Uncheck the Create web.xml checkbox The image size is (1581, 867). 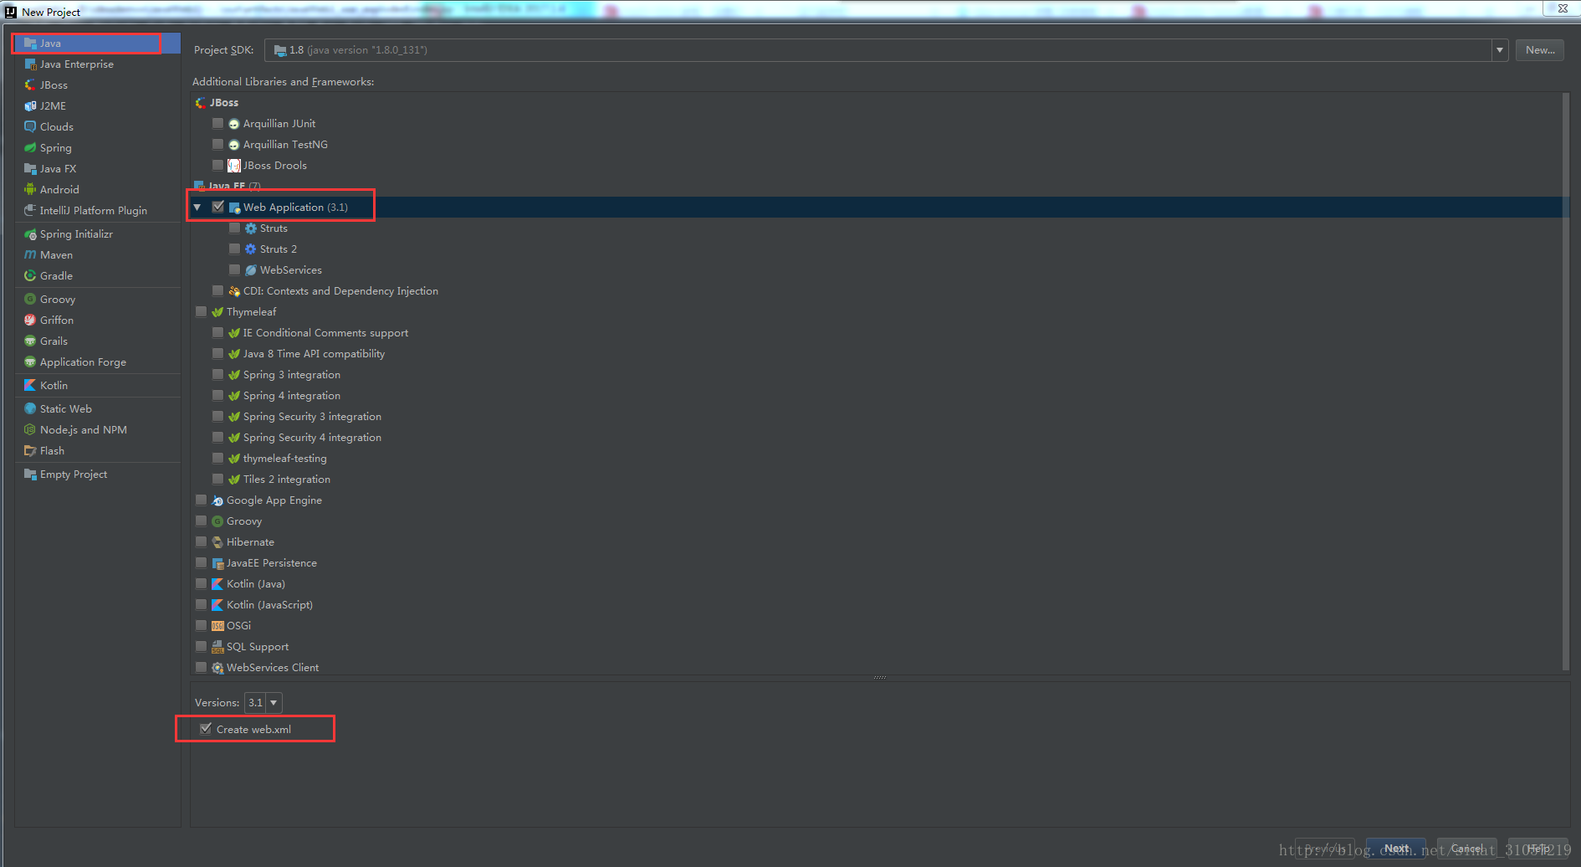coord(206,729)
